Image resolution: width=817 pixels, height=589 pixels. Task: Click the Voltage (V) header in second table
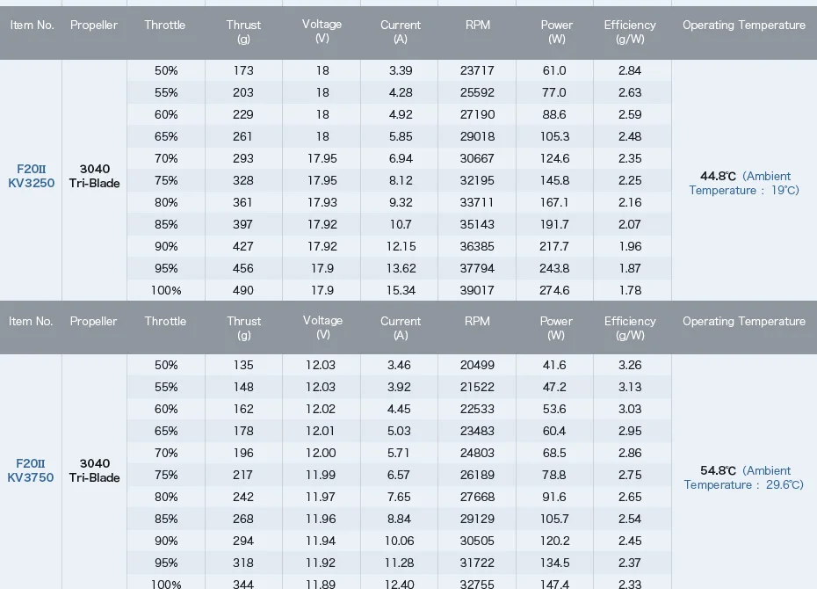[322, 327]
